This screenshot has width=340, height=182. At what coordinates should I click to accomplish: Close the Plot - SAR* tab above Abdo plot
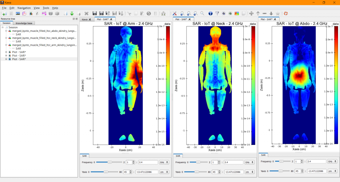coord(275,19)
